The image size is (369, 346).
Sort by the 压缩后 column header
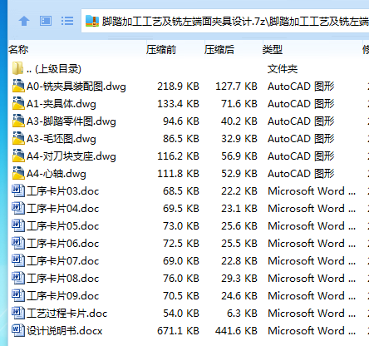(x=219, y=50)
